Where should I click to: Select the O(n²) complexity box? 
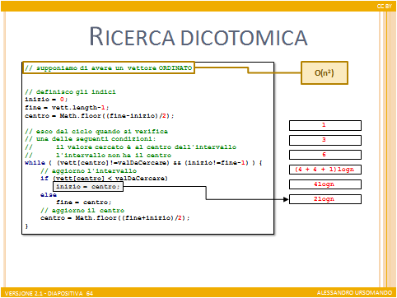[325, 72]
